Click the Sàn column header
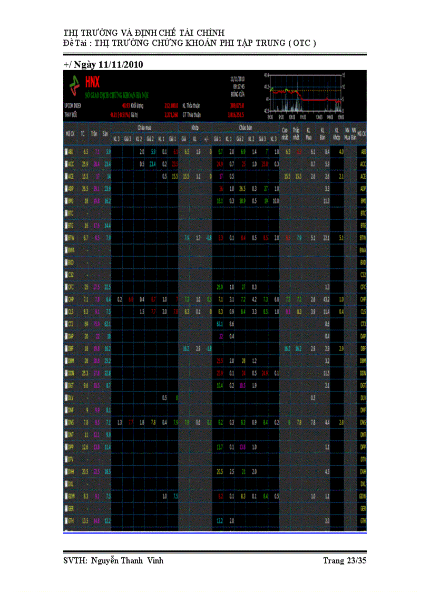The width and height of the screenshot is (430, 592). click(x=106, y=133)
